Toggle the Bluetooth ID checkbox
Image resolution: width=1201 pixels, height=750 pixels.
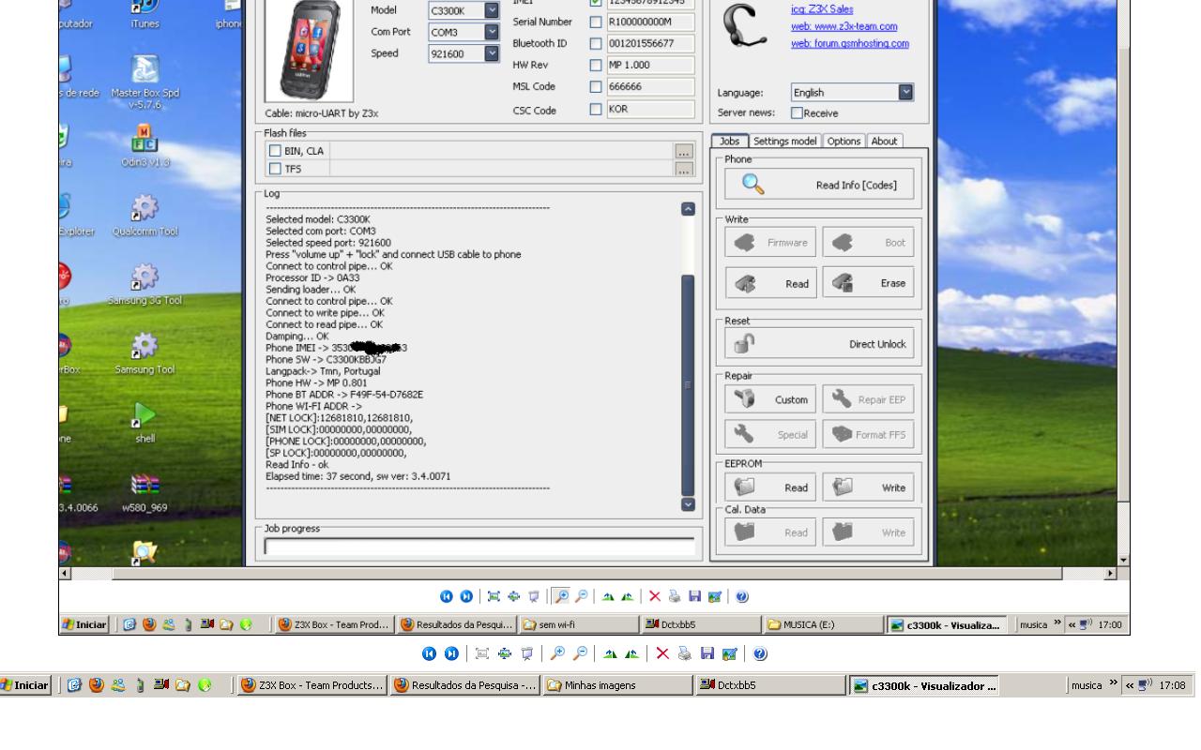(x=595, y=43)
